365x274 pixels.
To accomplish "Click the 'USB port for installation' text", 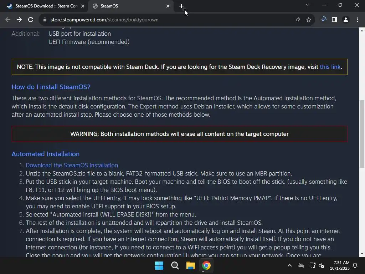I will pos(79,34).
